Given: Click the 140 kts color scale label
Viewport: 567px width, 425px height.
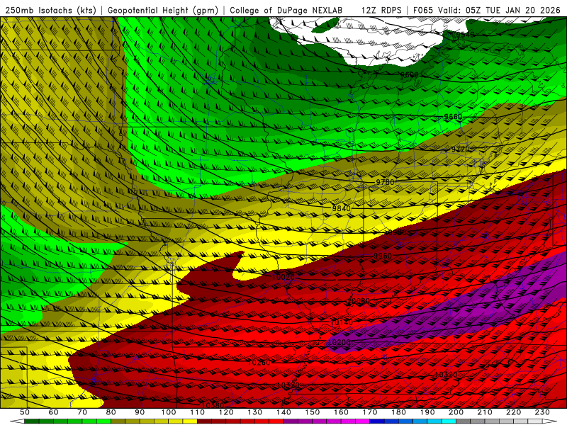Looking at the screenshot, I should tap(284, 412).
